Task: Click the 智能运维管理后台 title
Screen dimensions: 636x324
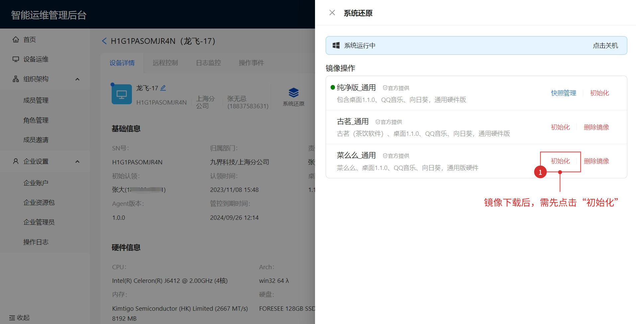Action: [49, 15]
